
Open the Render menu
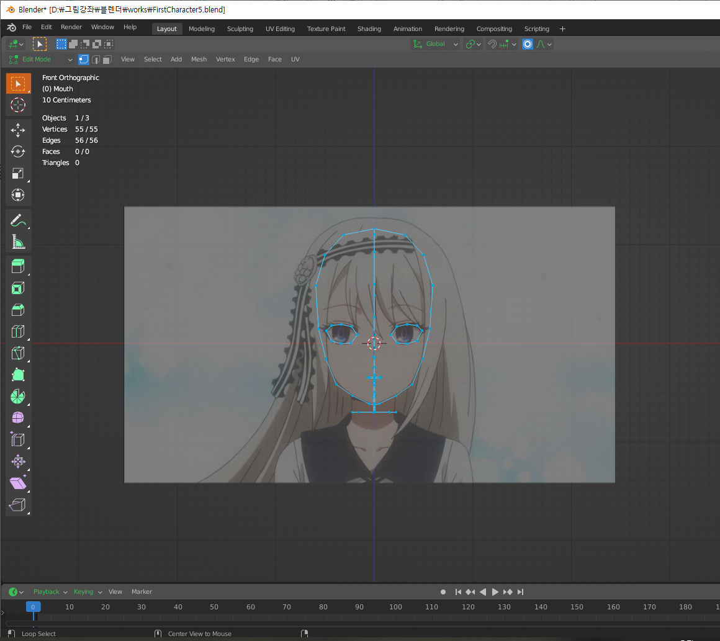[x=71, y=27]
